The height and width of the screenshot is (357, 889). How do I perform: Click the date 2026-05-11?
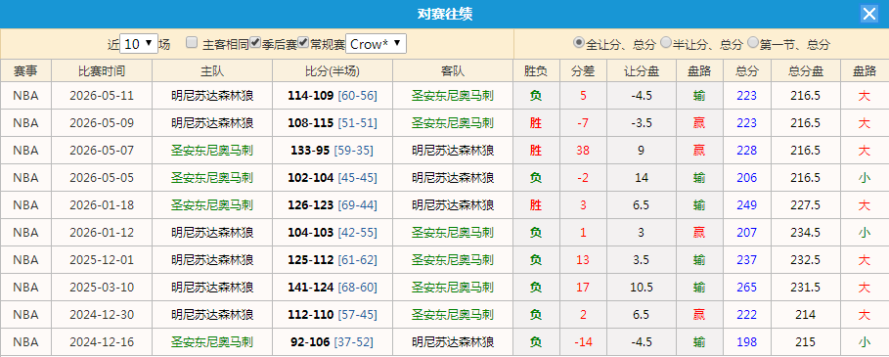tap(102, 95)
